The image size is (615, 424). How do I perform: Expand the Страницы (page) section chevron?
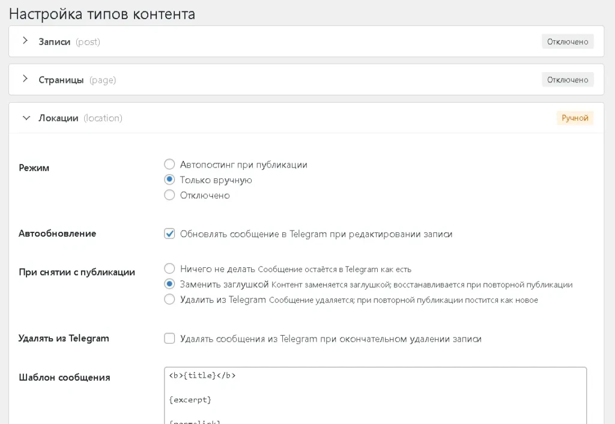25,79
